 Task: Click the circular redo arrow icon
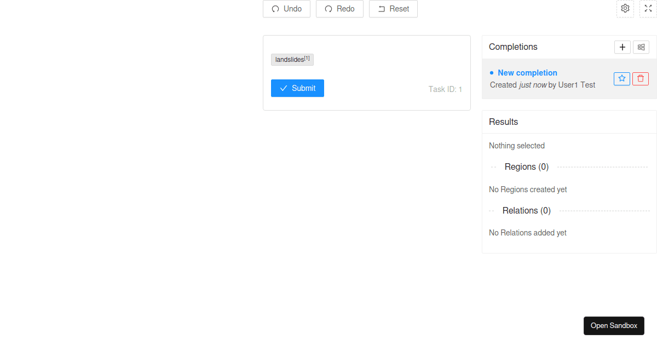(327, 9)
